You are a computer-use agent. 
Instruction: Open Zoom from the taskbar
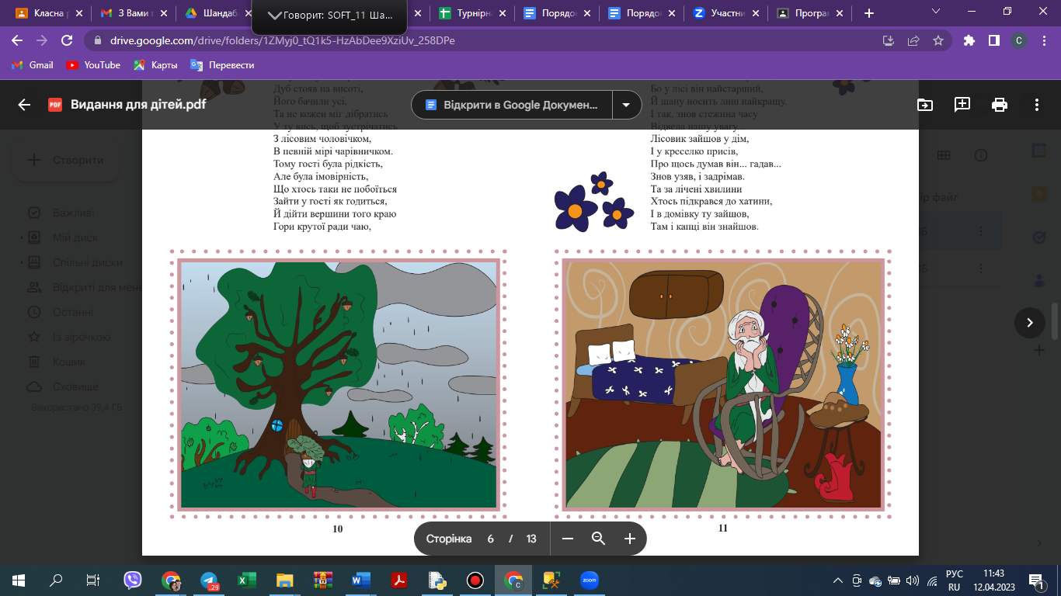589,580
